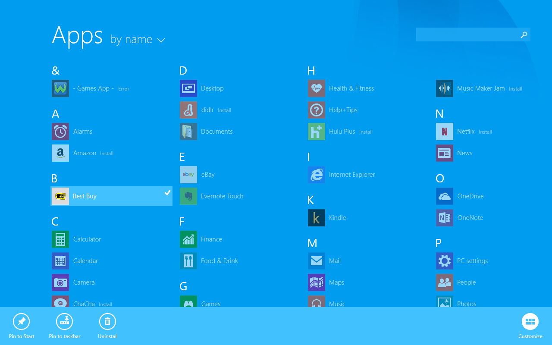Open the Evernote Touch elephant icon
The height and width of the screenshot is (345, 552).
coord(188,196)
